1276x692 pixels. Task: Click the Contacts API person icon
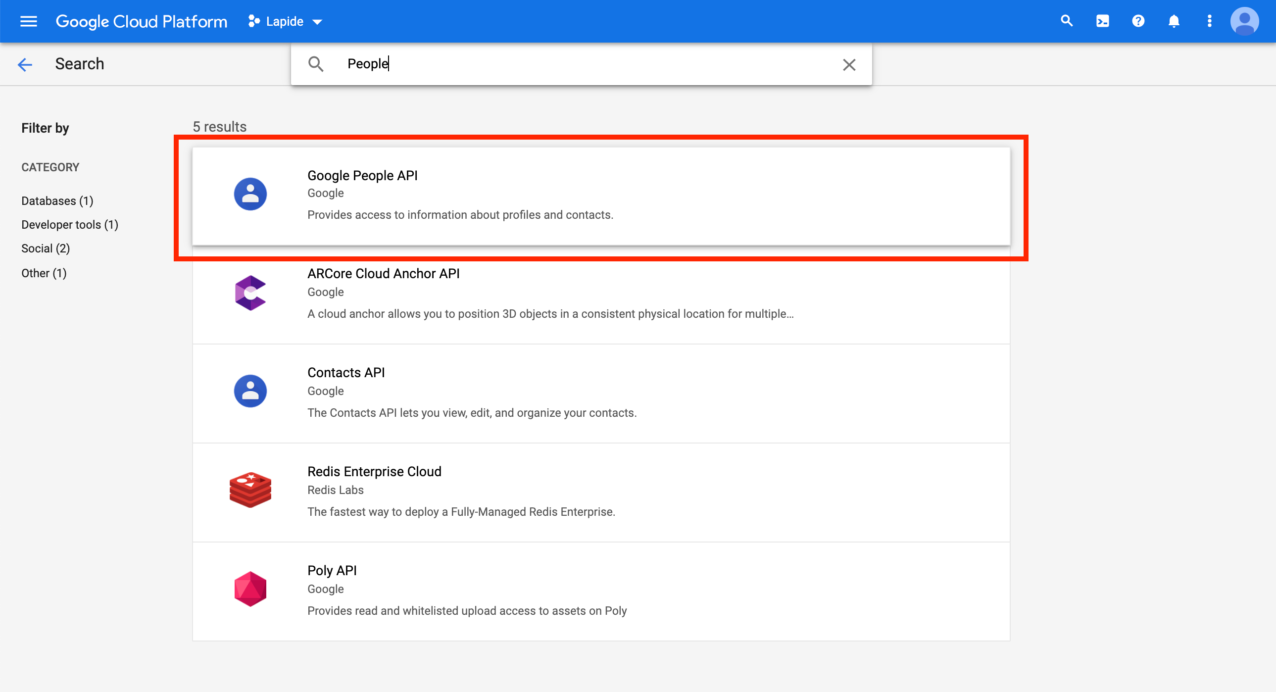click(x=250, y=391)
